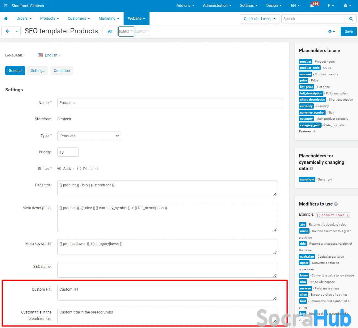Open the English language dropdown
The width and height of the screenshot is (358, 328).
(49, 55)
